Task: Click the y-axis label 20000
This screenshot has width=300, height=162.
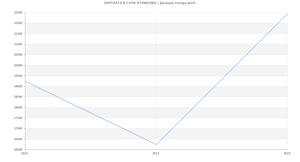Action: tap(18, 65)
